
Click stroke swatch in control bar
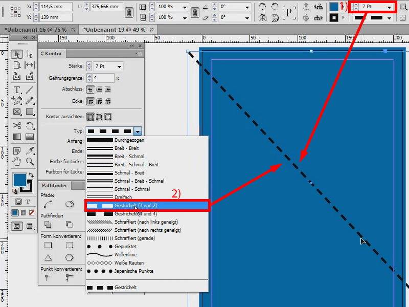click(334, 18)
